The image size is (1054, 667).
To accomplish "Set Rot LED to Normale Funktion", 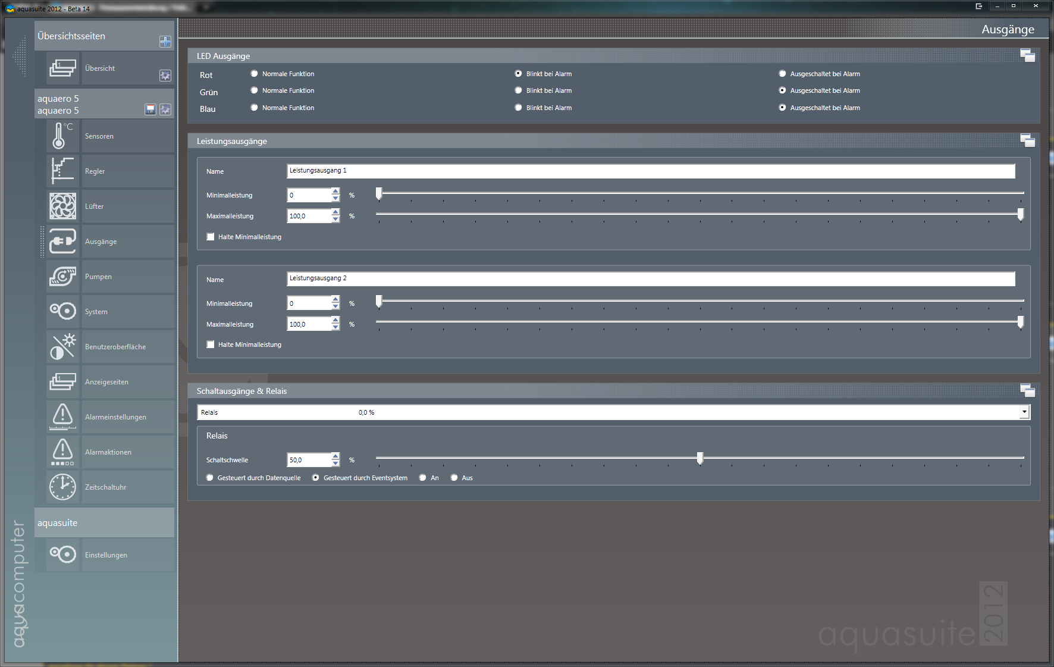I will point(255,74).
